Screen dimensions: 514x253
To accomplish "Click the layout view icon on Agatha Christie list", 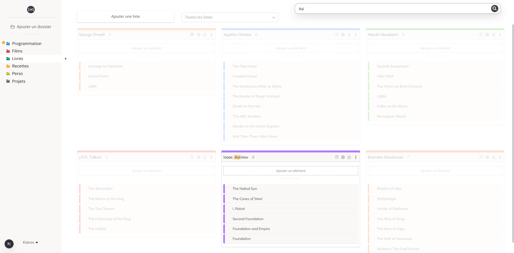I will pyautogui.click(x=337, y=35).
